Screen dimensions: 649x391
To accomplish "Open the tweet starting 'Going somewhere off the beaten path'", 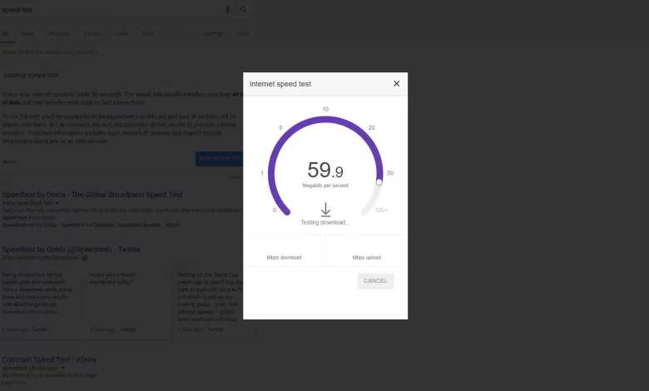I will tap(37, 293).
